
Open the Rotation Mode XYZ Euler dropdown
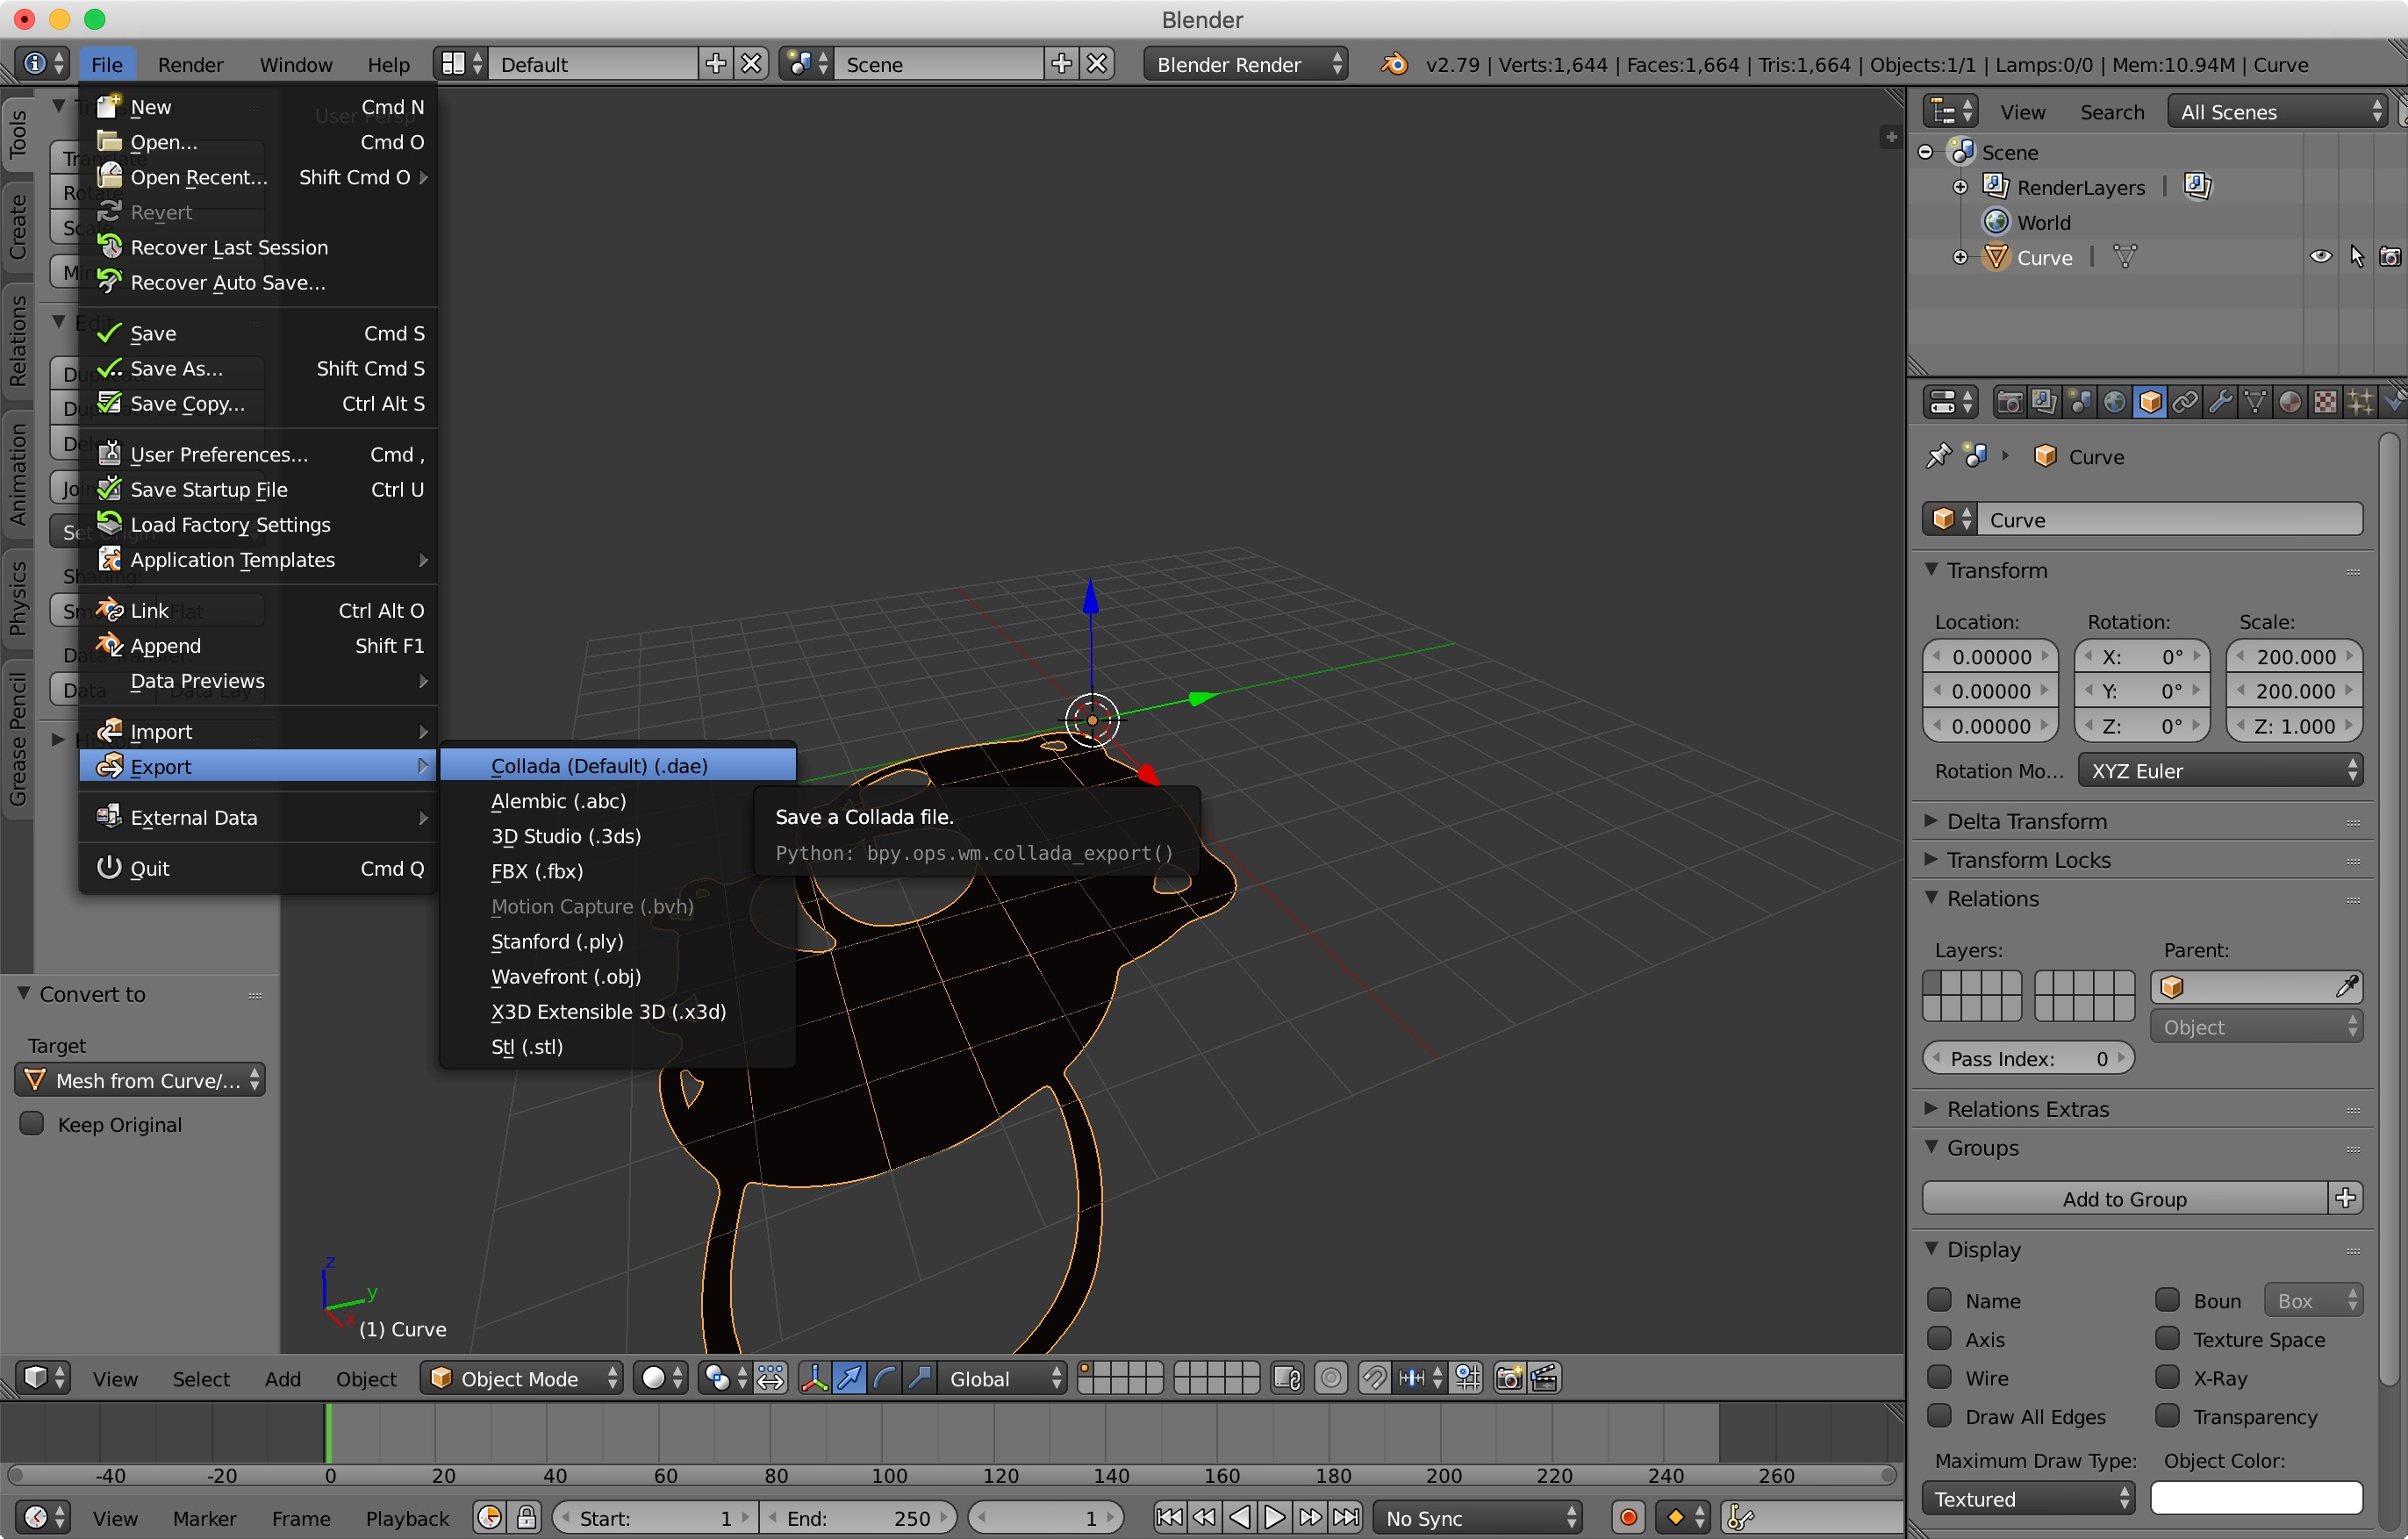(2220, 770)
